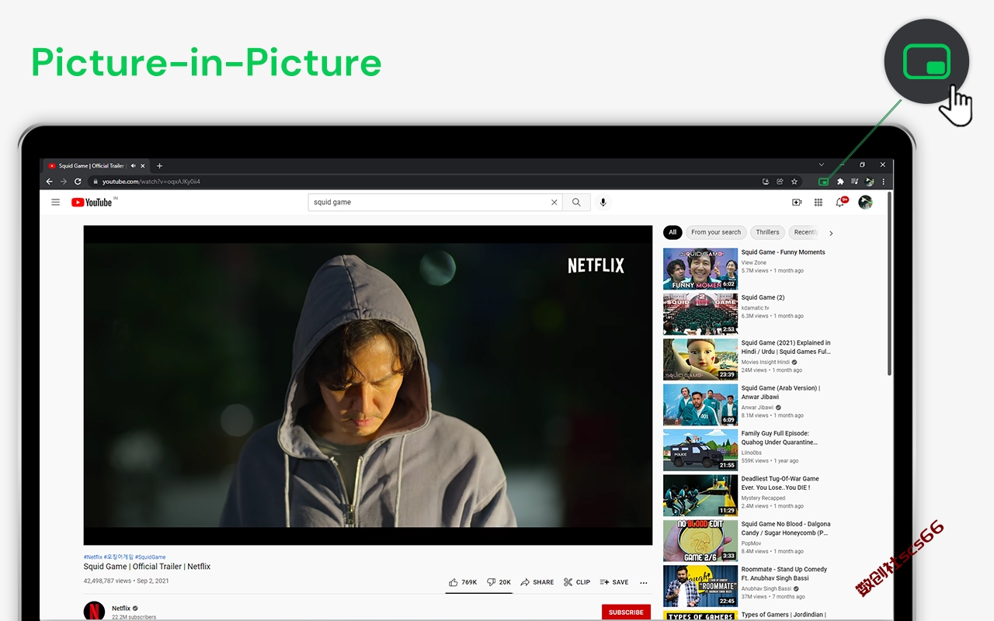Click the SAVE to playlist button
The height and width of the screenshot is (621, 994).
[614, 582]
